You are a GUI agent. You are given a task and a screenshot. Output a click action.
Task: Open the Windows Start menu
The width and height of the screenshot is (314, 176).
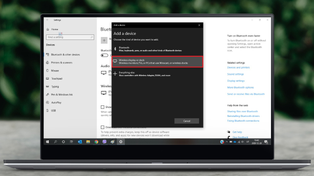click(47, 142)
